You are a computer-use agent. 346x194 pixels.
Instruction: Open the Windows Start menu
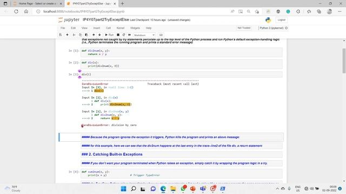click(124, 189)
